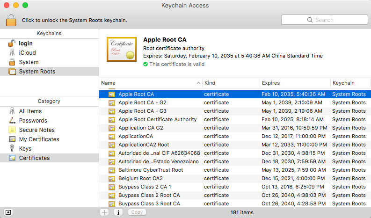Select the iCloud keychain icon

coord(12,52)
